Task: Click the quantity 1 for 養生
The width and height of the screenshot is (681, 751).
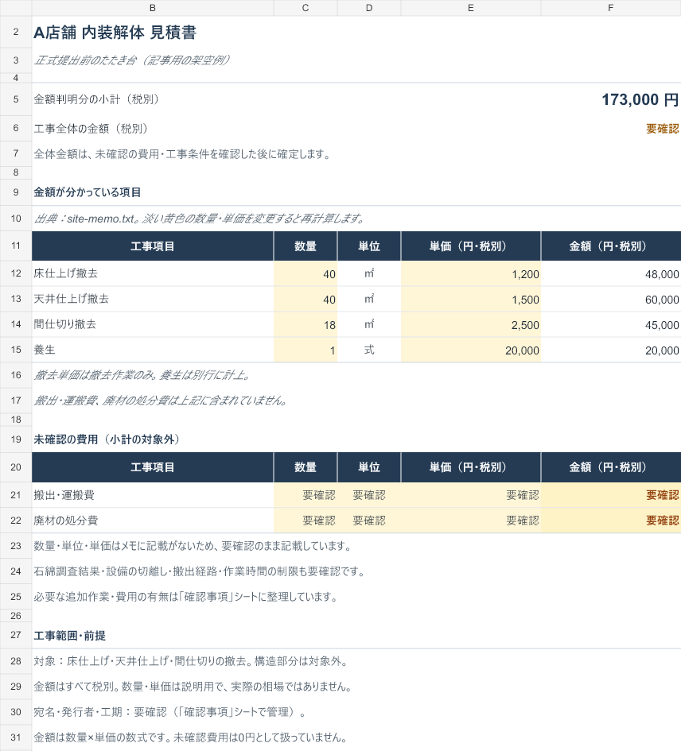Action: 305,350
